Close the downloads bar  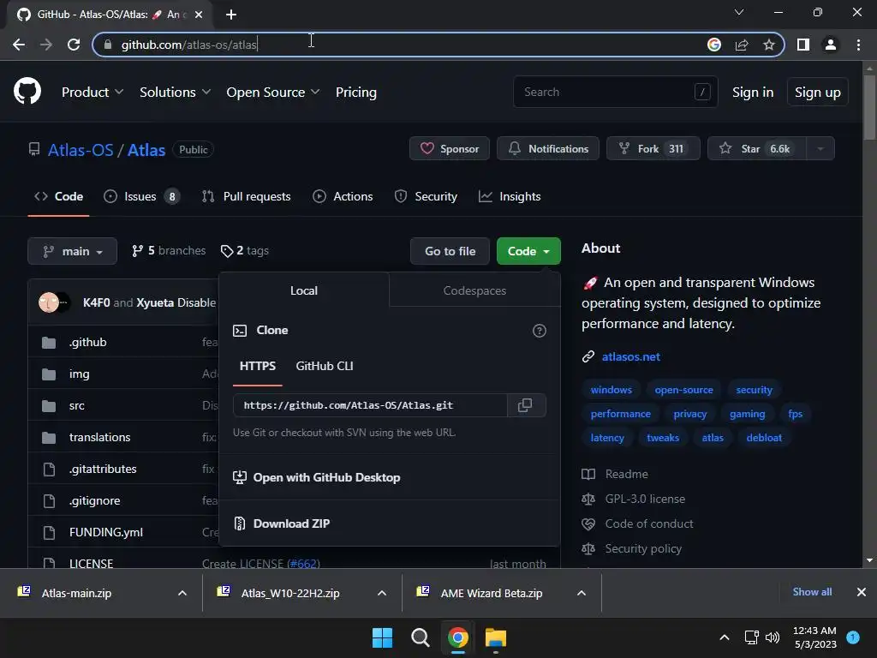(x=862, y=592)
